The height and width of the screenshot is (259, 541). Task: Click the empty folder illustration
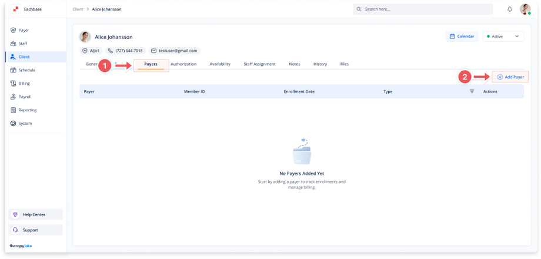click(302, 151)
